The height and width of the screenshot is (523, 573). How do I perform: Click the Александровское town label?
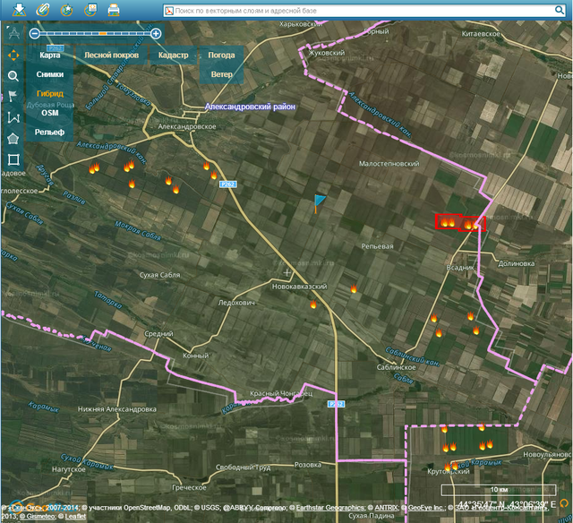[187, 127]
